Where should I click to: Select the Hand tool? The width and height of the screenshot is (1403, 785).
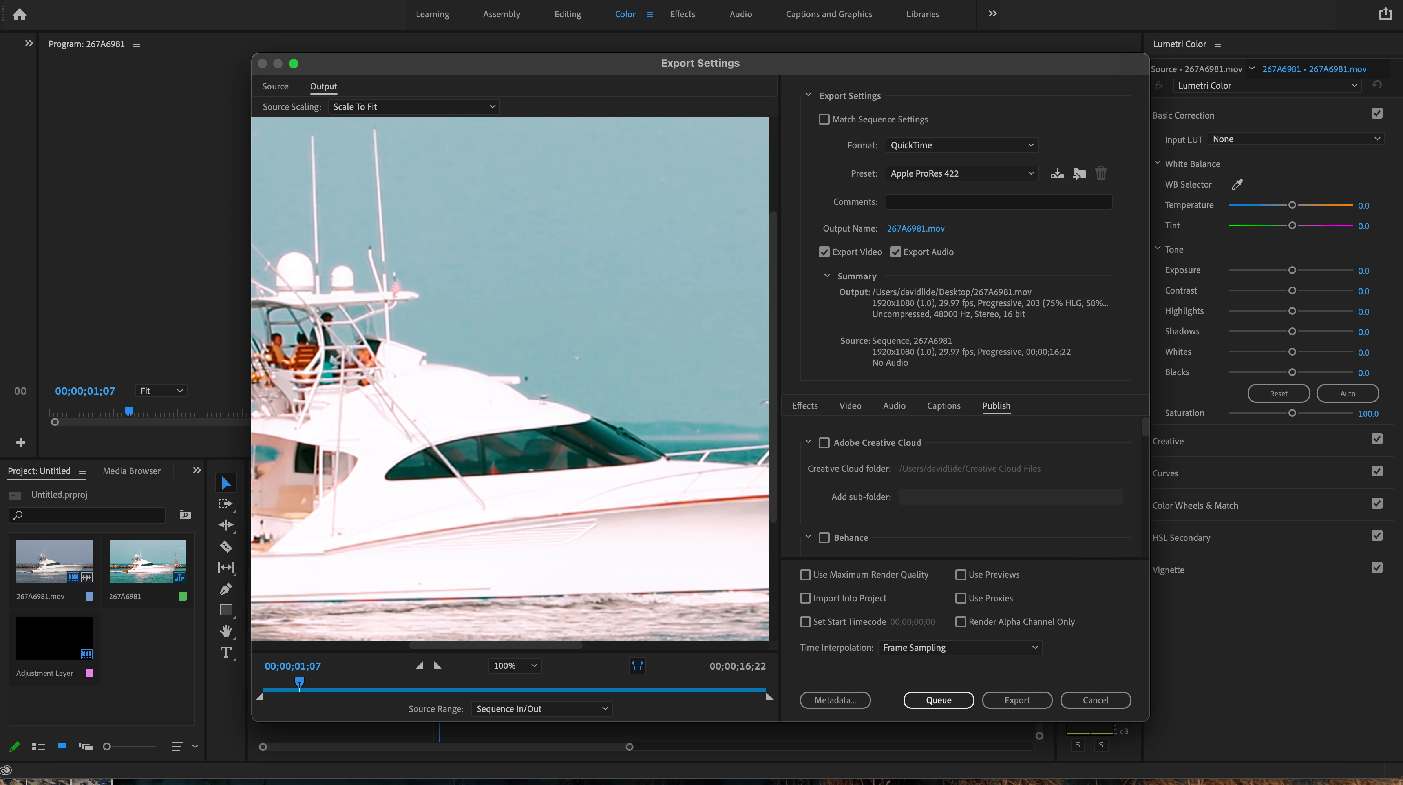tap(225, 631)
